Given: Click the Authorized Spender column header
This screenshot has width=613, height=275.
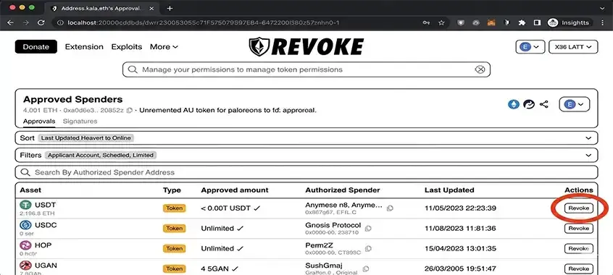Looking at the screenshot, I should click(343, 190).
